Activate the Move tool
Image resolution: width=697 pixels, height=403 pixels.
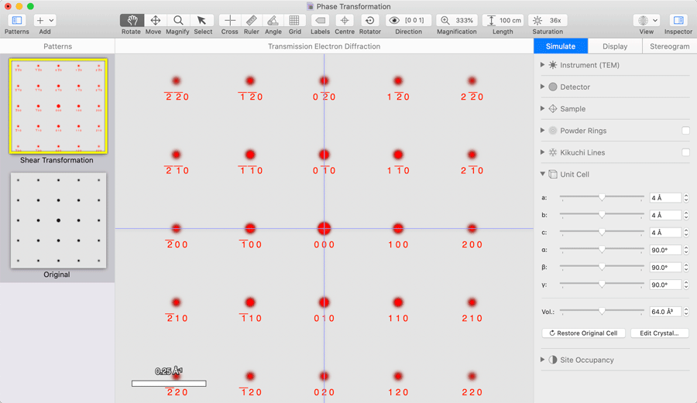(155, 20)
